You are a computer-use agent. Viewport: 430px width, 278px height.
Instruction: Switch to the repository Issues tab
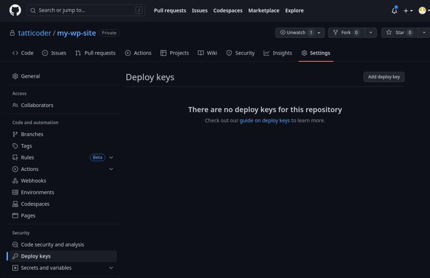[x=54, y=53]
